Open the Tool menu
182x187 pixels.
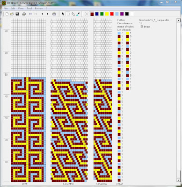[x=29, y=8]
